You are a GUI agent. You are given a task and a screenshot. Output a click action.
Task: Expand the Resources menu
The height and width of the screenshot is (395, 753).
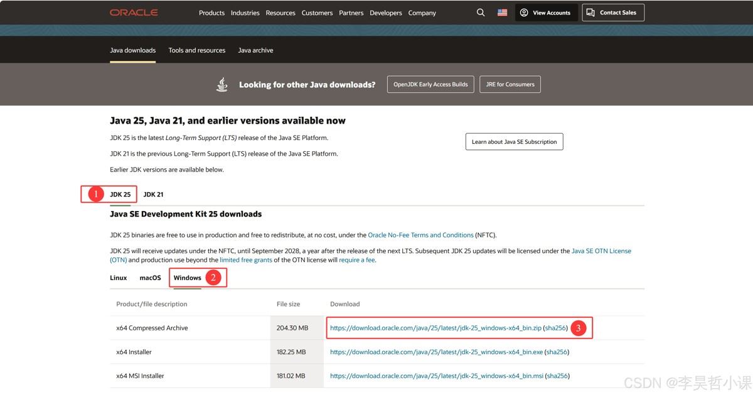point(280,13)
